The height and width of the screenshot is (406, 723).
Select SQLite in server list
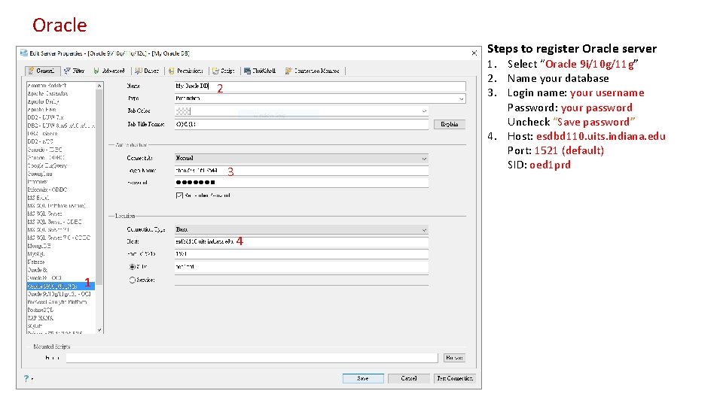coord(35,326)
